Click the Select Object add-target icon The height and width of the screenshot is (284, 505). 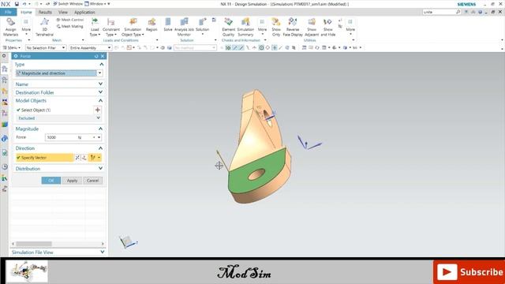coord(97,110)
